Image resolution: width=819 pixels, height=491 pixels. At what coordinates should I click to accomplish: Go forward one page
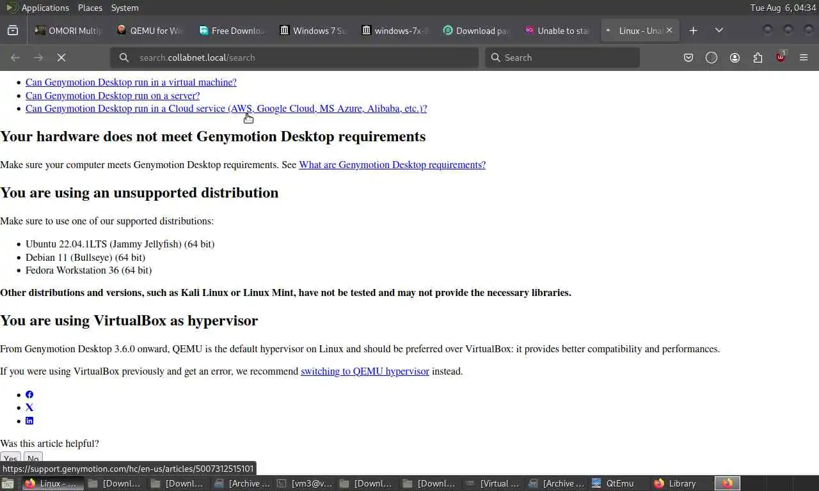[38, 58]
